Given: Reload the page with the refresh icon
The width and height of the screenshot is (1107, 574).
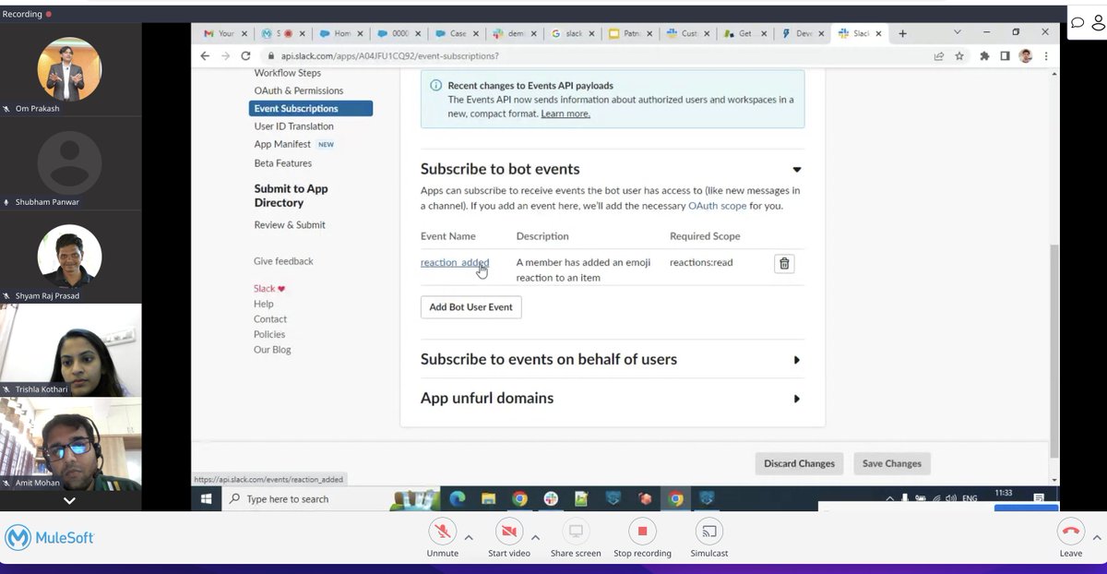Looking at the screenshot, I should point(246,56).
